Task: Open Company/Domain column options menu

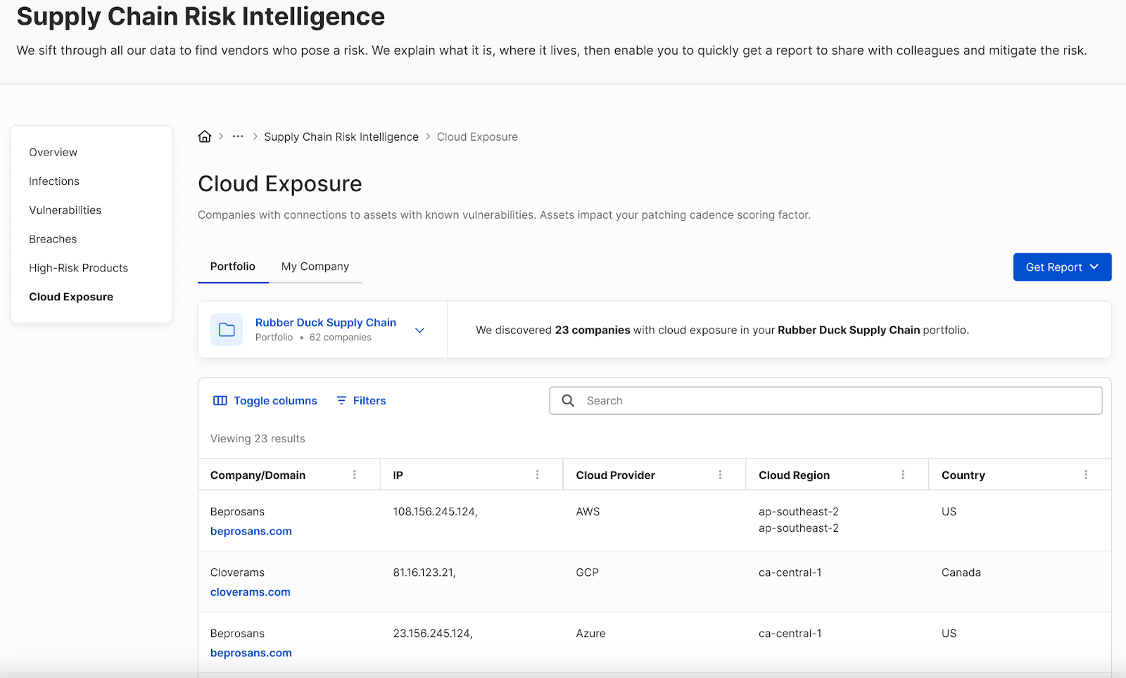Action: coord(355,475)
